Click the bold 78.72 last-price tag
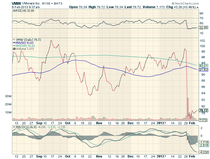The width and height of the screenshot is (210, 159). tap(203, 110)
